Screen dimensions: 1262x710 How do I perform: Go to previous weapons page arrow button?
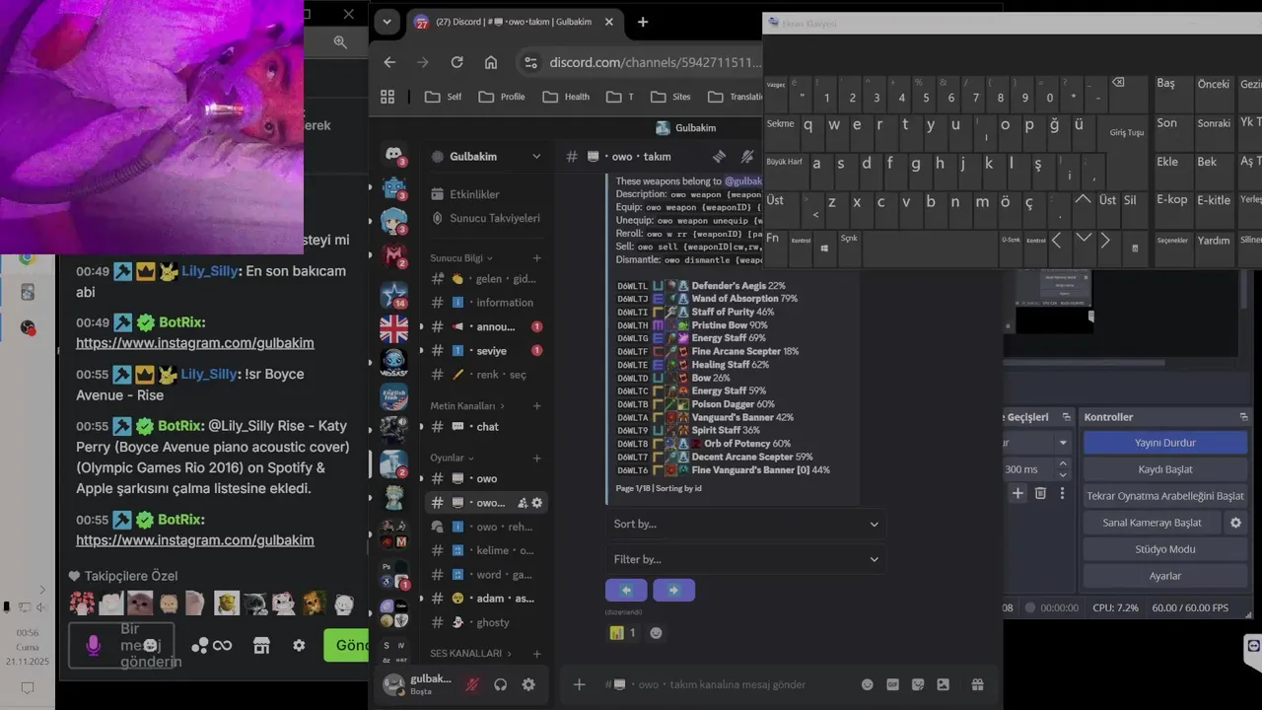coord(626,590)
